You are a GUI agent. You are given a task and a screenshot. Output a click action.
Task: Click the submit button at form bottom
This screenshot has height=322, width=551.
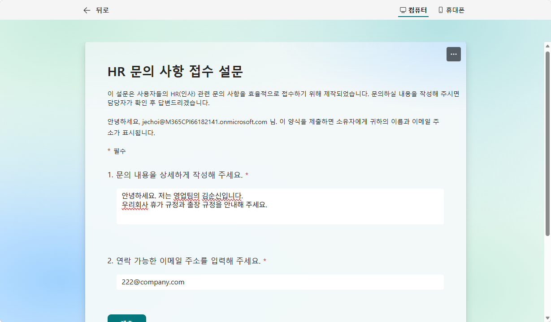(127, 318)
